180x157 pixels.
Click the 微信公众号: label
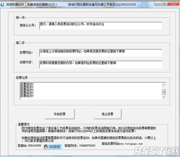[28, 25]
